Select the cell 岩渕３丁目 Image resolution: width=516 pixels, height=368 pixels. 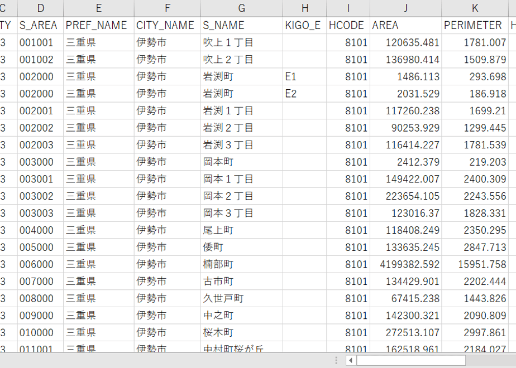(242, 145)
